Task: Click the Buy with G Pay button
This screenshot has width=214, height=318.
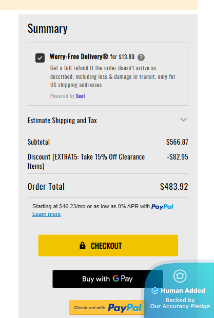Action: [107, 279]
